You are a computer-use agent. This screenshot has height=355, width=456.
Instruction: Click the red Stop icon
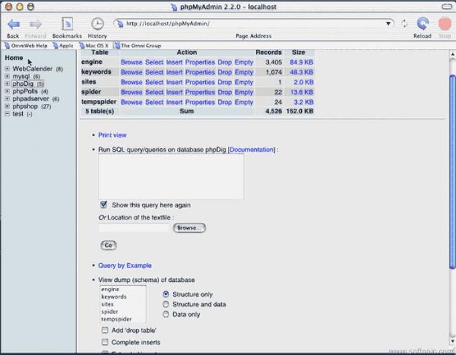[445, 24]
